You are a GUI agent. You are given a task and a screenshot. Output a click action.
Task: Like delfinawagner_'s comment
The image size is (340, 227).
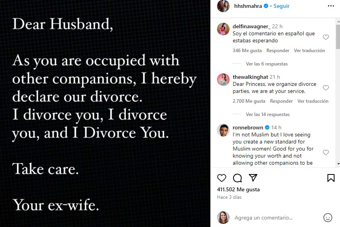(x=326, y=37)
